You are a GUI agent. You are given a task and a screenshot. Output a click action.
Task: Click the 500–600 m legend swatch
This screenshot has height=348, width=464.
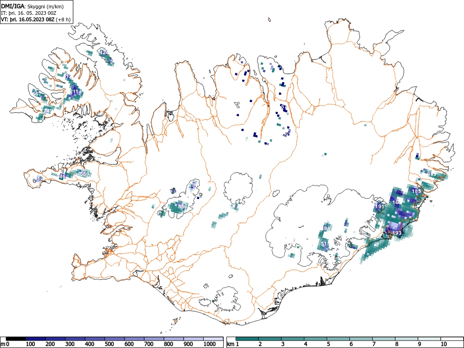(115, 339)
